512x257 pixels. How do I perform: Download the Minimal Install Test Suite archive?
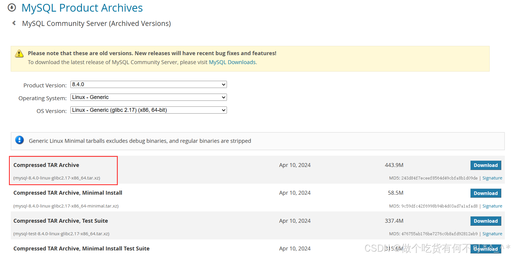pyautogui.click(x=485, y=249)
